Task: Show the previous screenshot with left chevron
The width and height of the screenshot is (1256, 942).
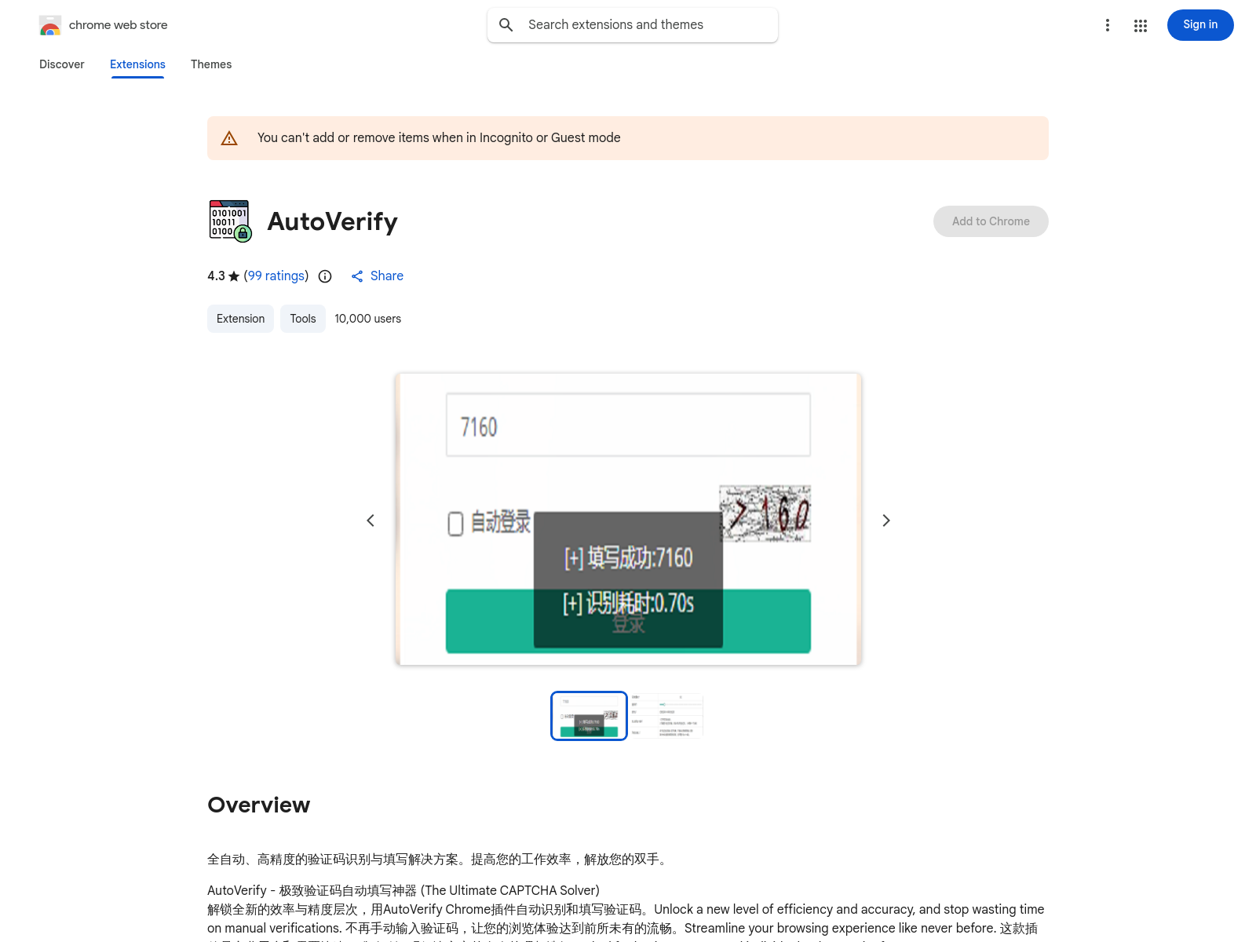Action: point(371,520)
